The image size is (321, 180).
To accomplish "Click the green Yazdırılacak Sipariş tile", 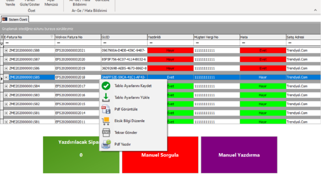I will pos(81,155).
